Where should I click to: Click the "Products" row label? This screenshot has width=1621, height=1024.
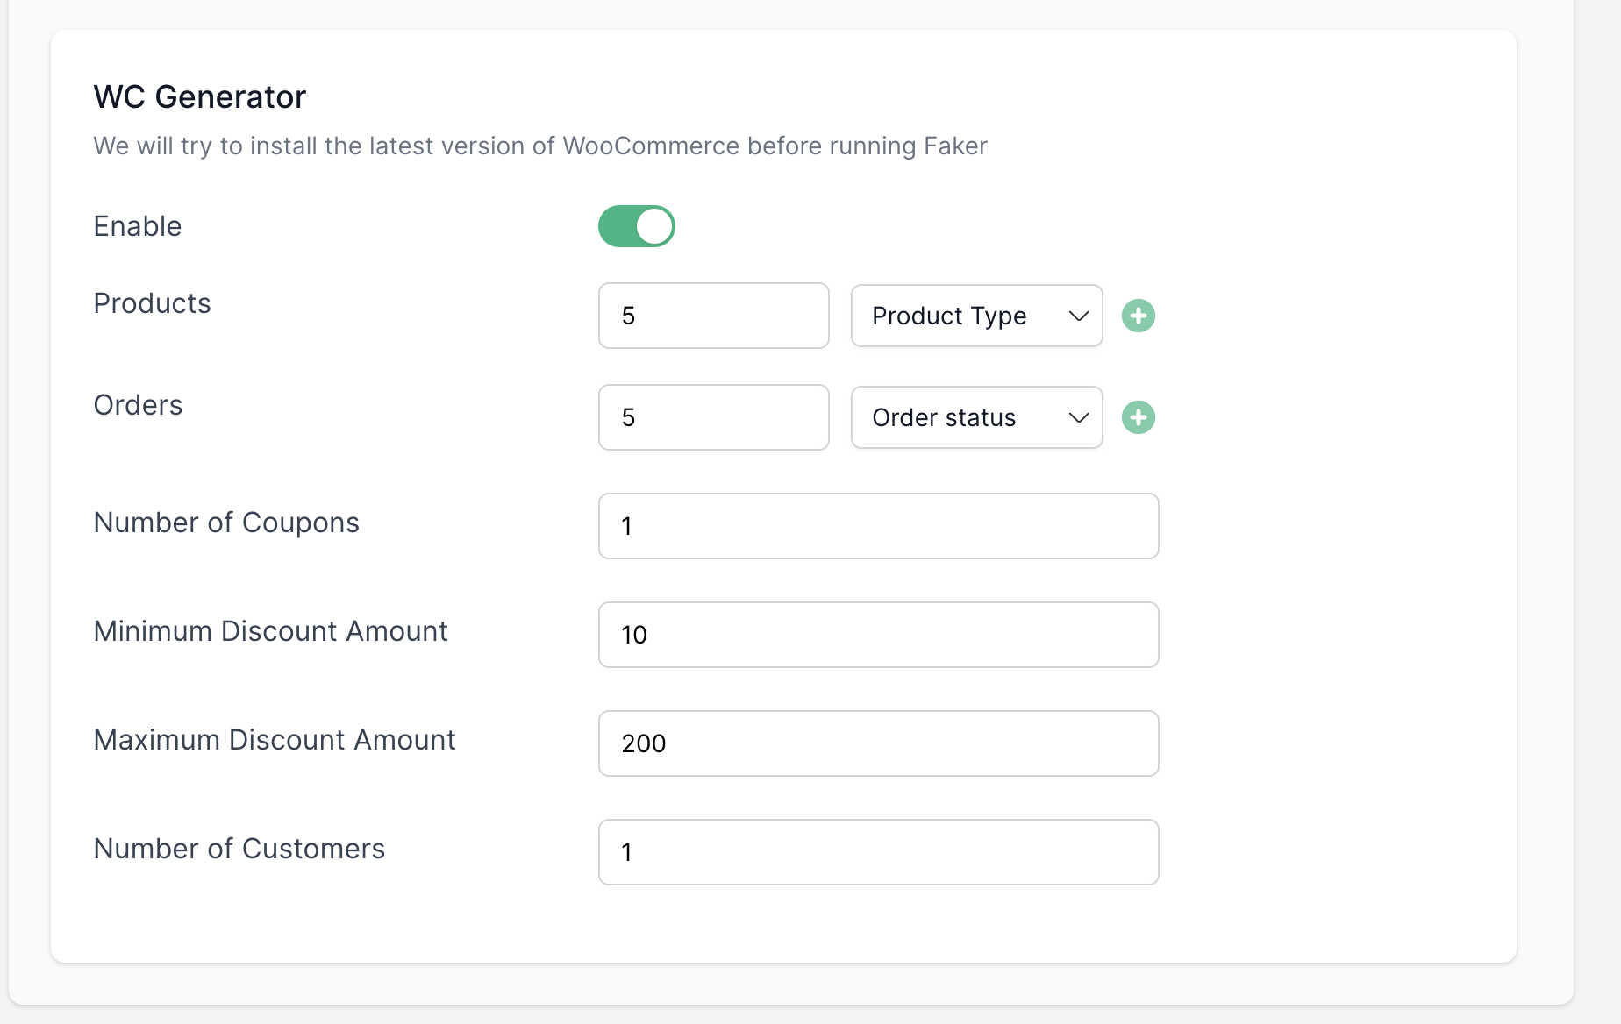point(152,303)
